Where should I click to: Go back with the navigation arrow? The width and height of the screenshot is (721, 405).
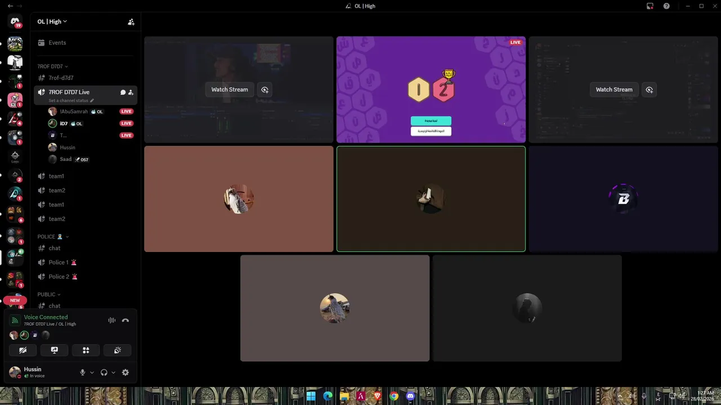point(10,6)
